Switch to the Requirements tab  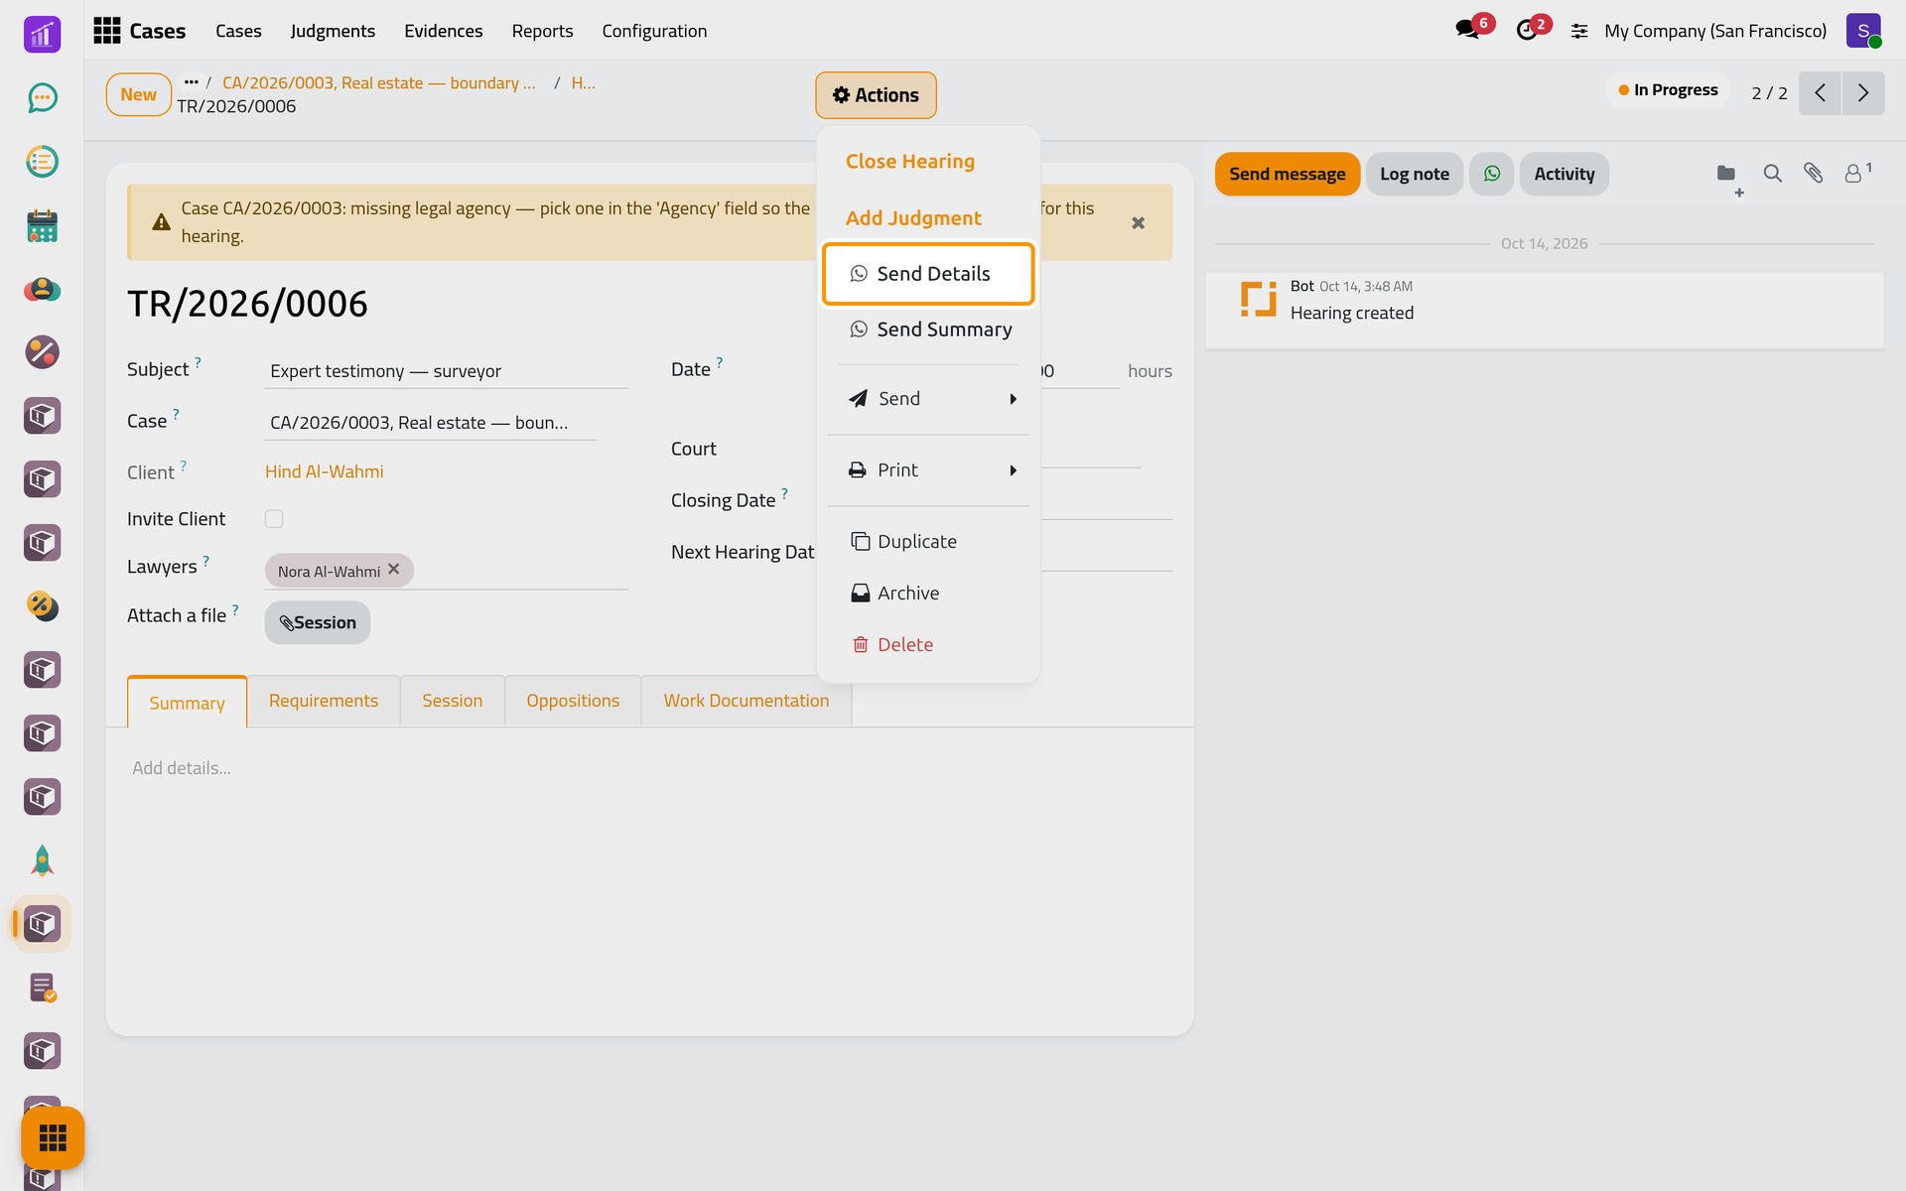[324, 701]
